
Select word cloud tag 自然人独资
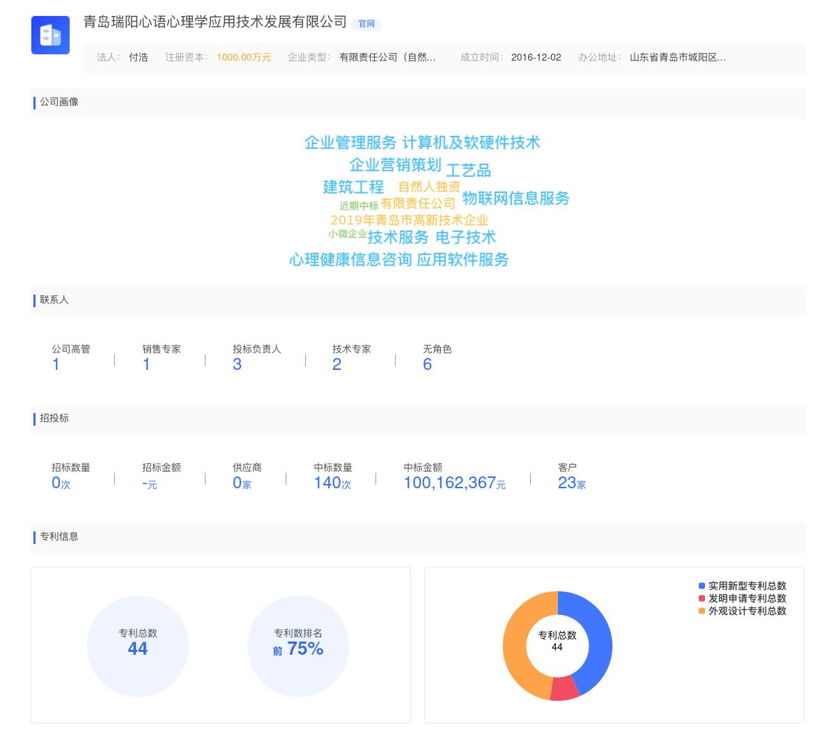pos(429,187)
